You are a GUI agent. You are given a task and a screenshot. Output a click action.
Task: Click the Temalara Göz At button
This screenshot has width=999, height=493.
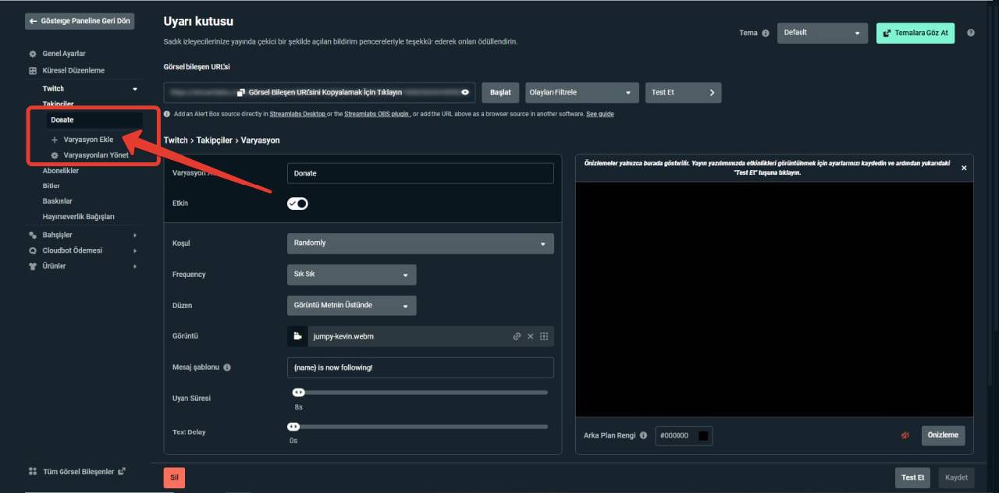(915, 33)
